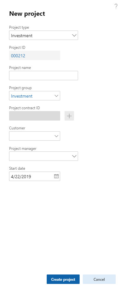Click the Investment text in Project type
This screenshot has width=121, height=294.
[x=22, y=36]
